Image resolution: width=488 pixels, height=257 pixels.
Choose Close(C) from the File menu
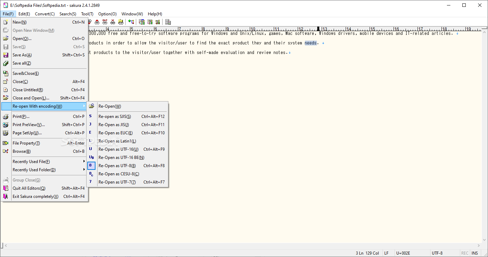44,82
